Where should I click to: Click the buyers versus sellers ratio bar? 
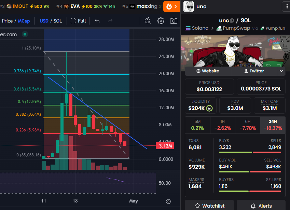[x=250, y=191]
